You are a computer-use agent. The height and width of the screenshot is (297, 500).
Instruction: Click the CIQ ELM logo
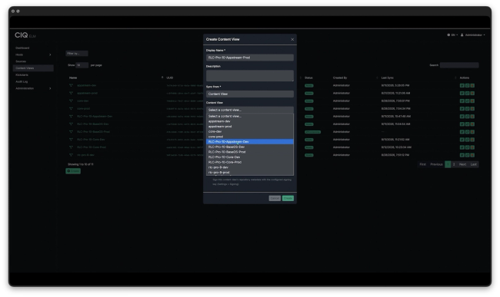(25, 35)
